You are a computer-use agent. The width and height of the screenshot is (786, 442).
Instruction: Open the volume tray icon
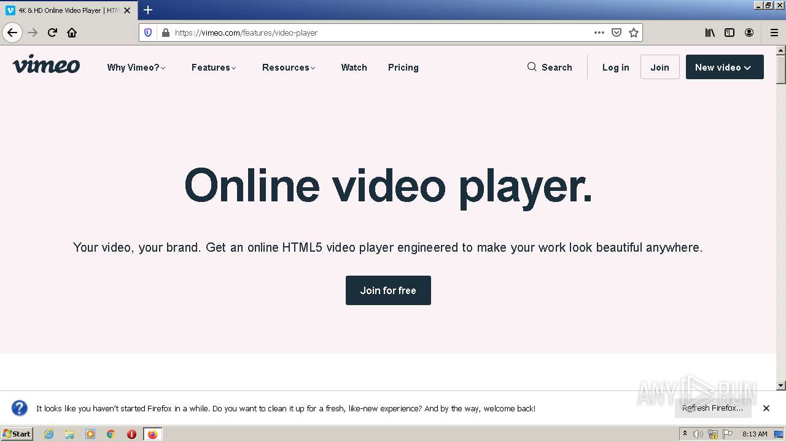[x=698, y=434]
